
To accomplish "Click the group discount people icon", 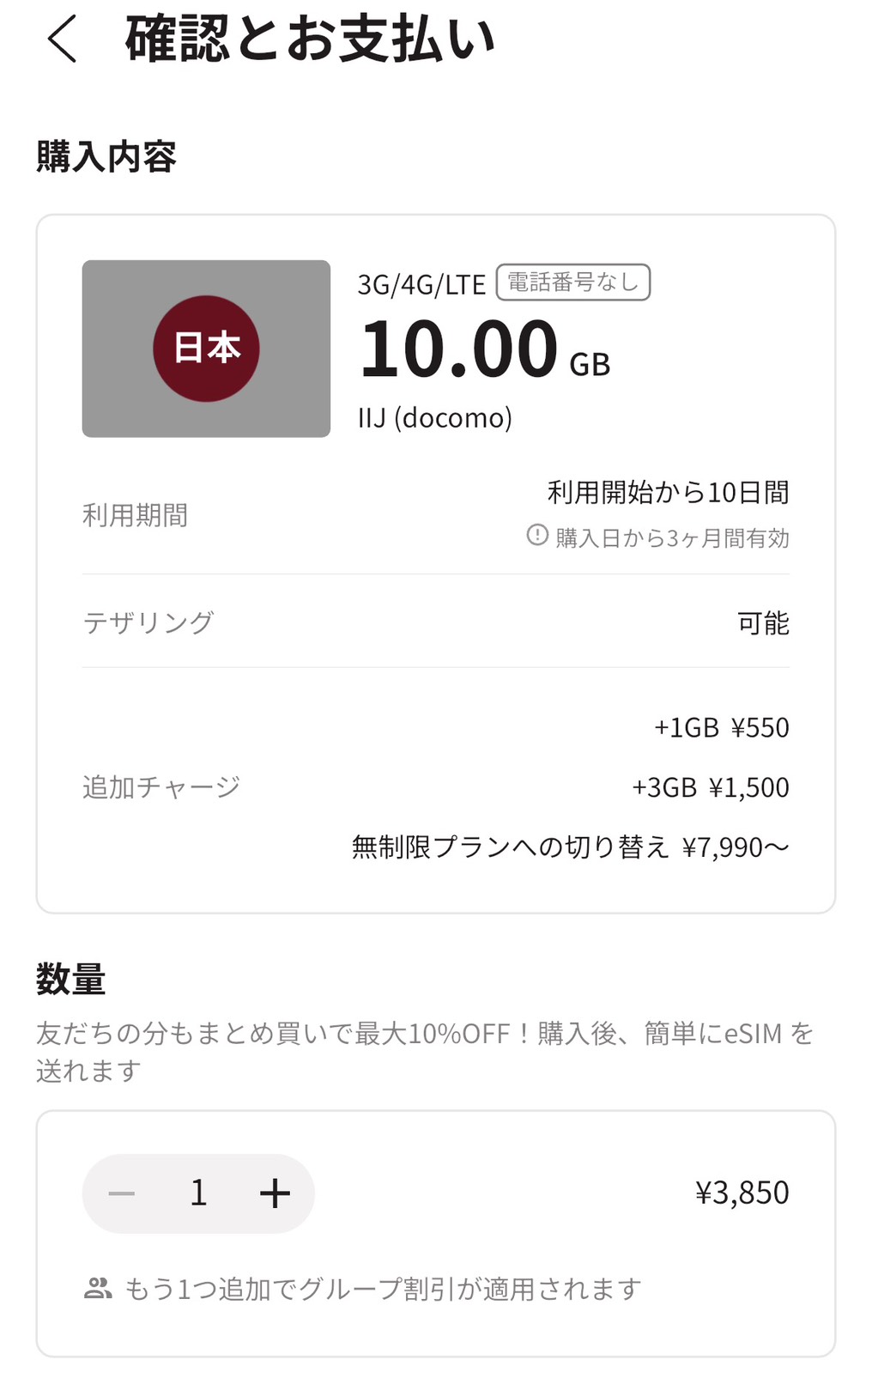I will [x=98, y=1289].
